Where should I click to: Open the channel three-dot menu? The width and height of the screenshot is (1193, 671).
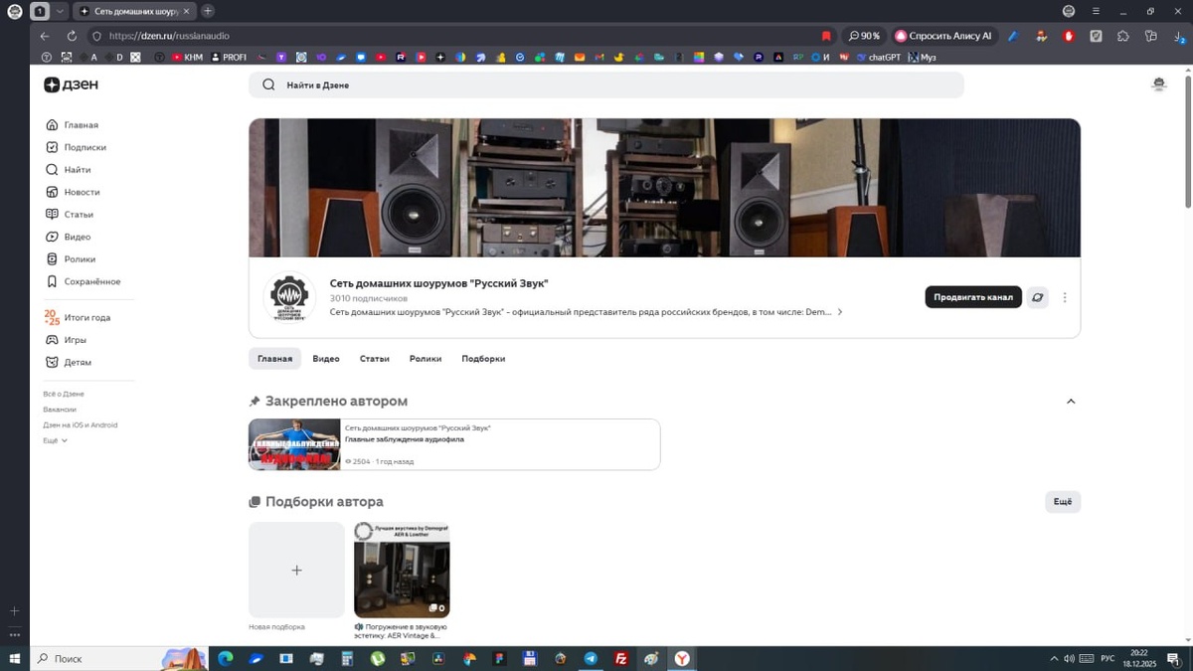(1065, 297)
